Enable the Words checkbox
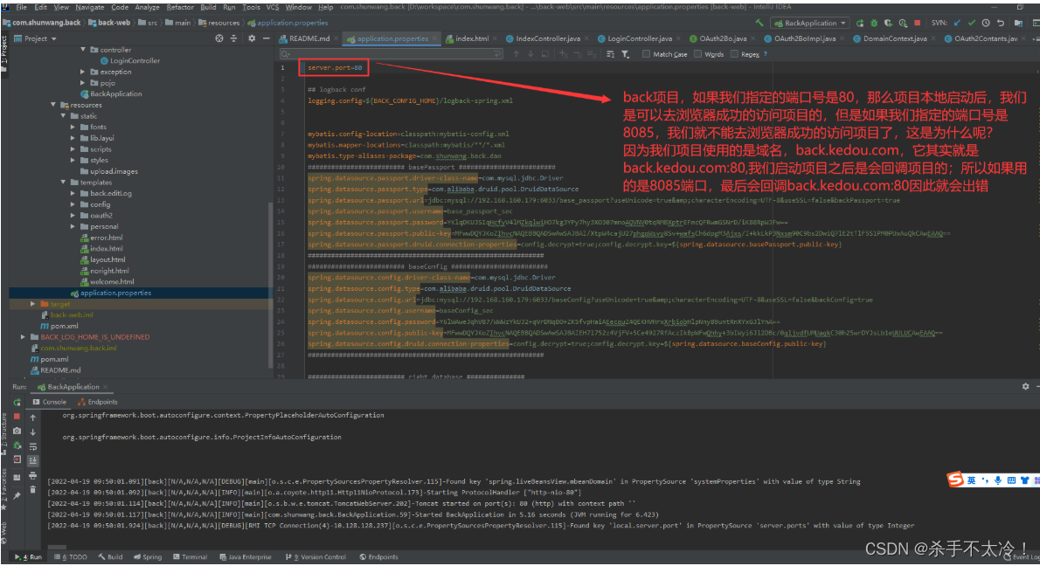The height and width of the screenshot is (566, 1040). click(697, 54)
